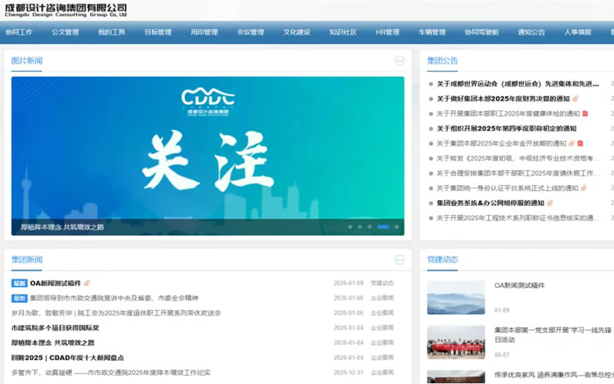614x384 pixels.
Task: Click attachment icon beside 办公网络停服 notice
Action: tap(550, 203)
